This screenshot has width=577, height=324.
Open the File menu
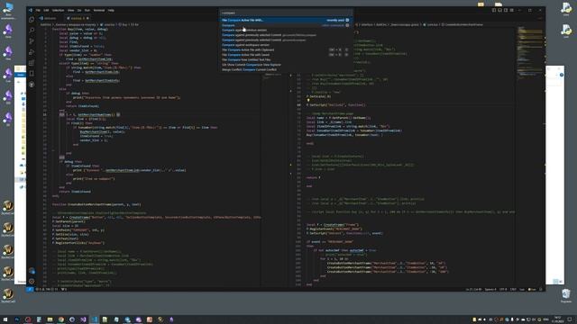coord(38,10)
